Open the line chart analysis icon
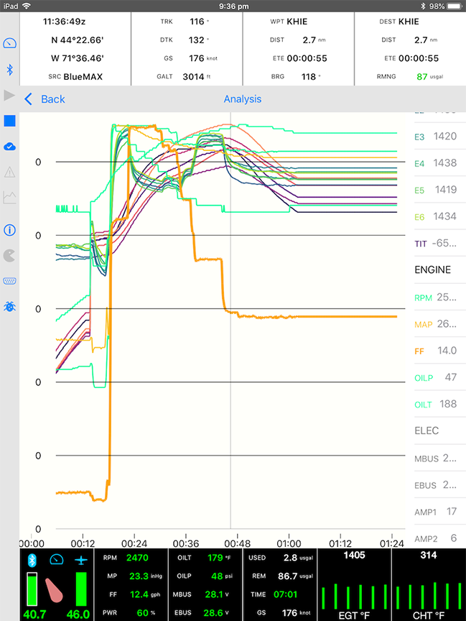The height and width of the screenshot is (621, 466). coord(10,196)
